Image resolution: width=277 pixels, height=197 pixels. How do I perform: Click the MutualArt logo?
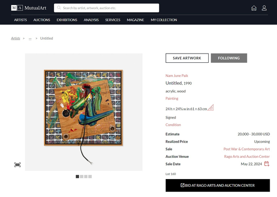point(29,8)
